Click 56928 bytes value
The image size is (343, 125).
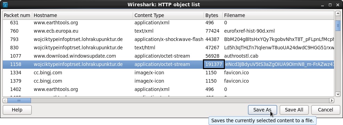212,56
